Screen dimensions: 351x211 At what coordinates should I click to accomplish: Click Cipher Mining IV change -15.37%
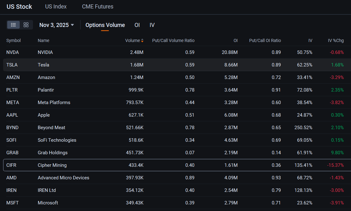[335, 165]
